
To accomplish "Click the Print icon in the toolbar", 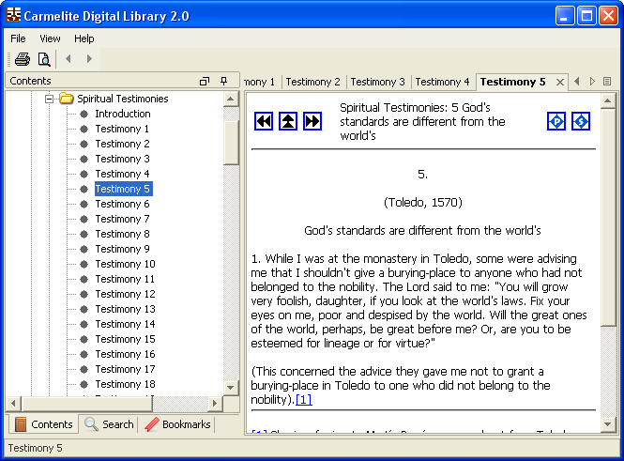I will (x=22, y=59).
